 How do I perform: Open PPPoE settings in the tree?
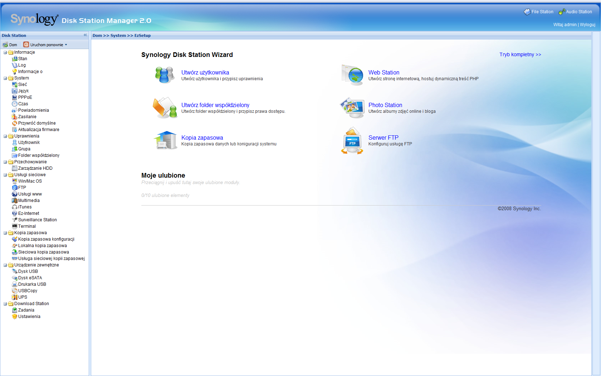[x=25, y=97]
